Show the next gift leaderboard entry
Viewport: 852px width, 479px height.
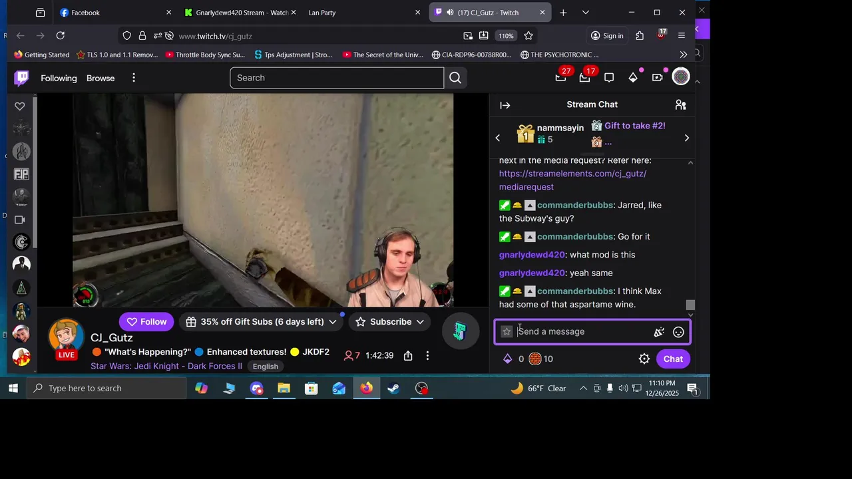coord(687,138)
